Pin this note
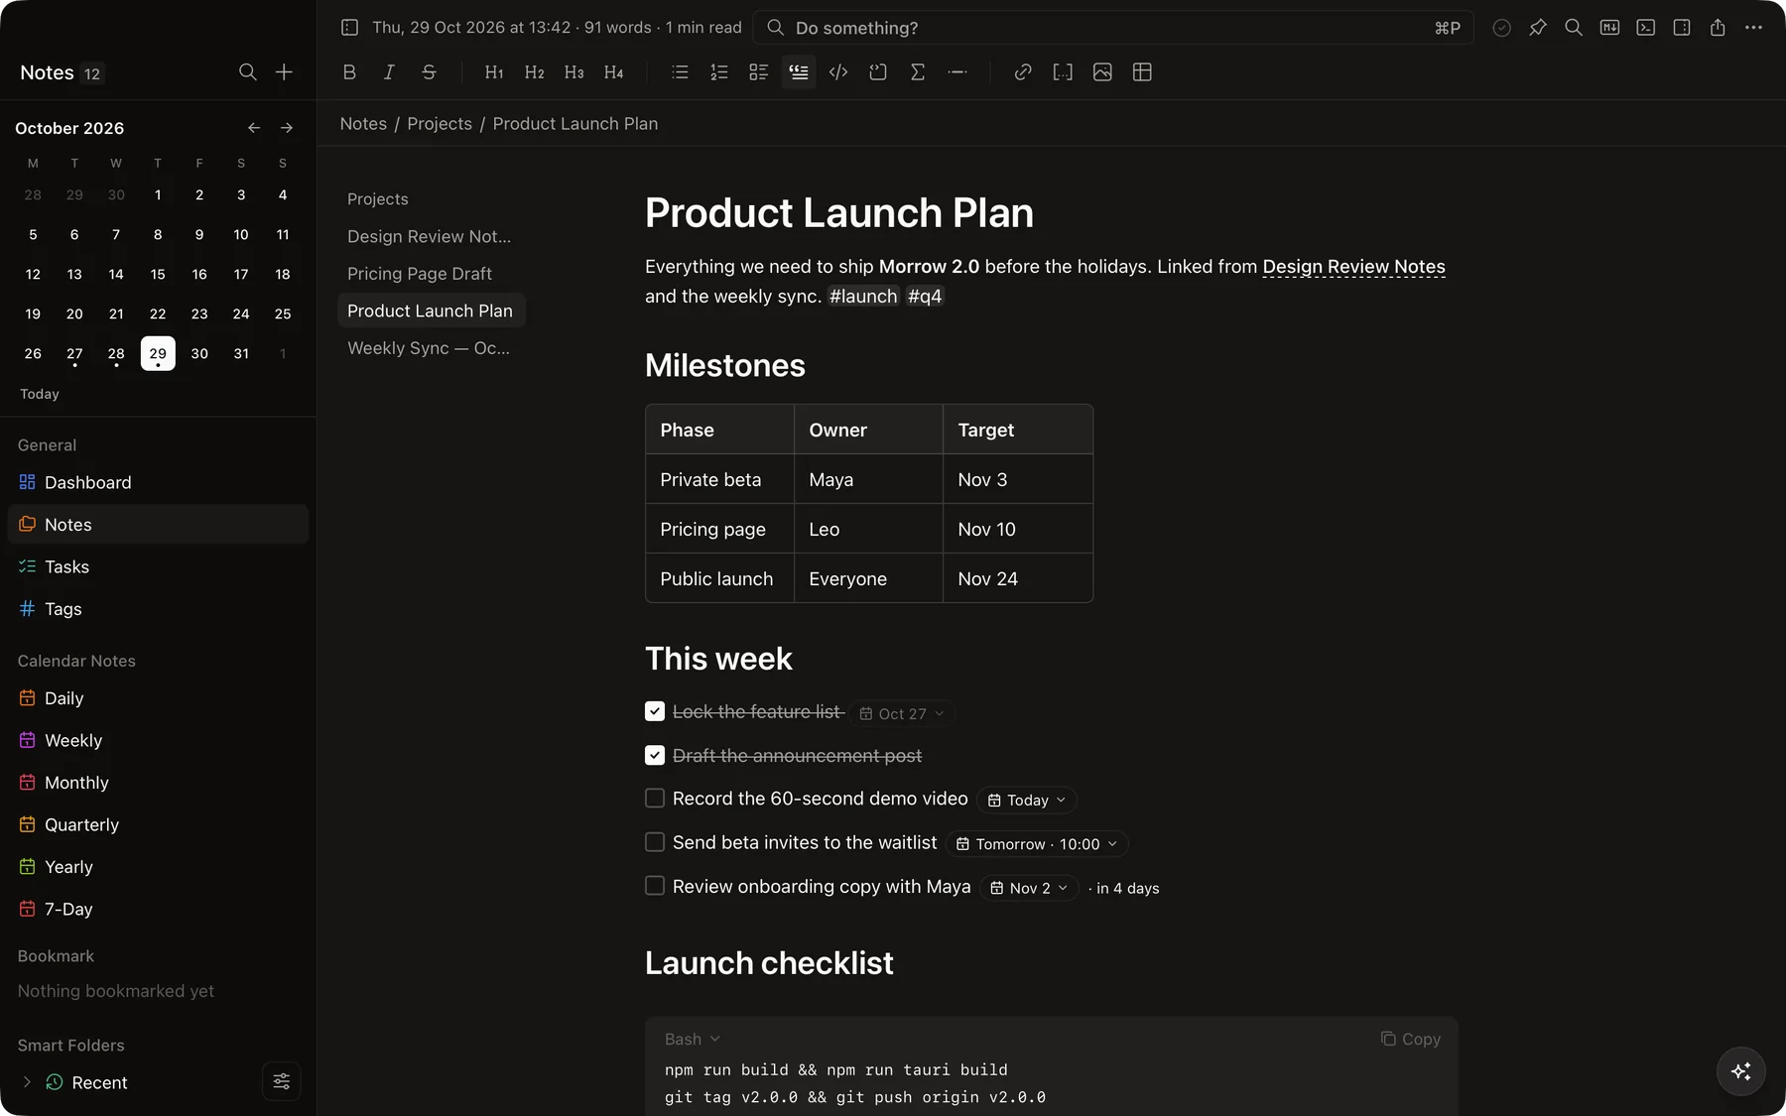 [x=1538, y=28]
